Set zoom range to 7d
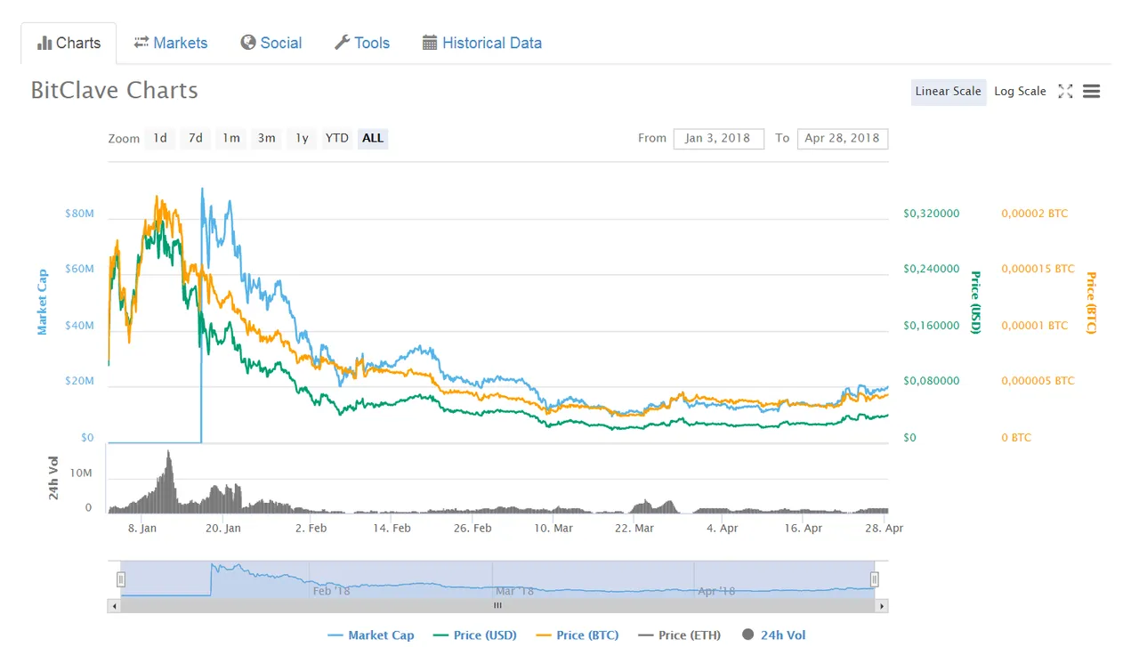 point(196,138)
